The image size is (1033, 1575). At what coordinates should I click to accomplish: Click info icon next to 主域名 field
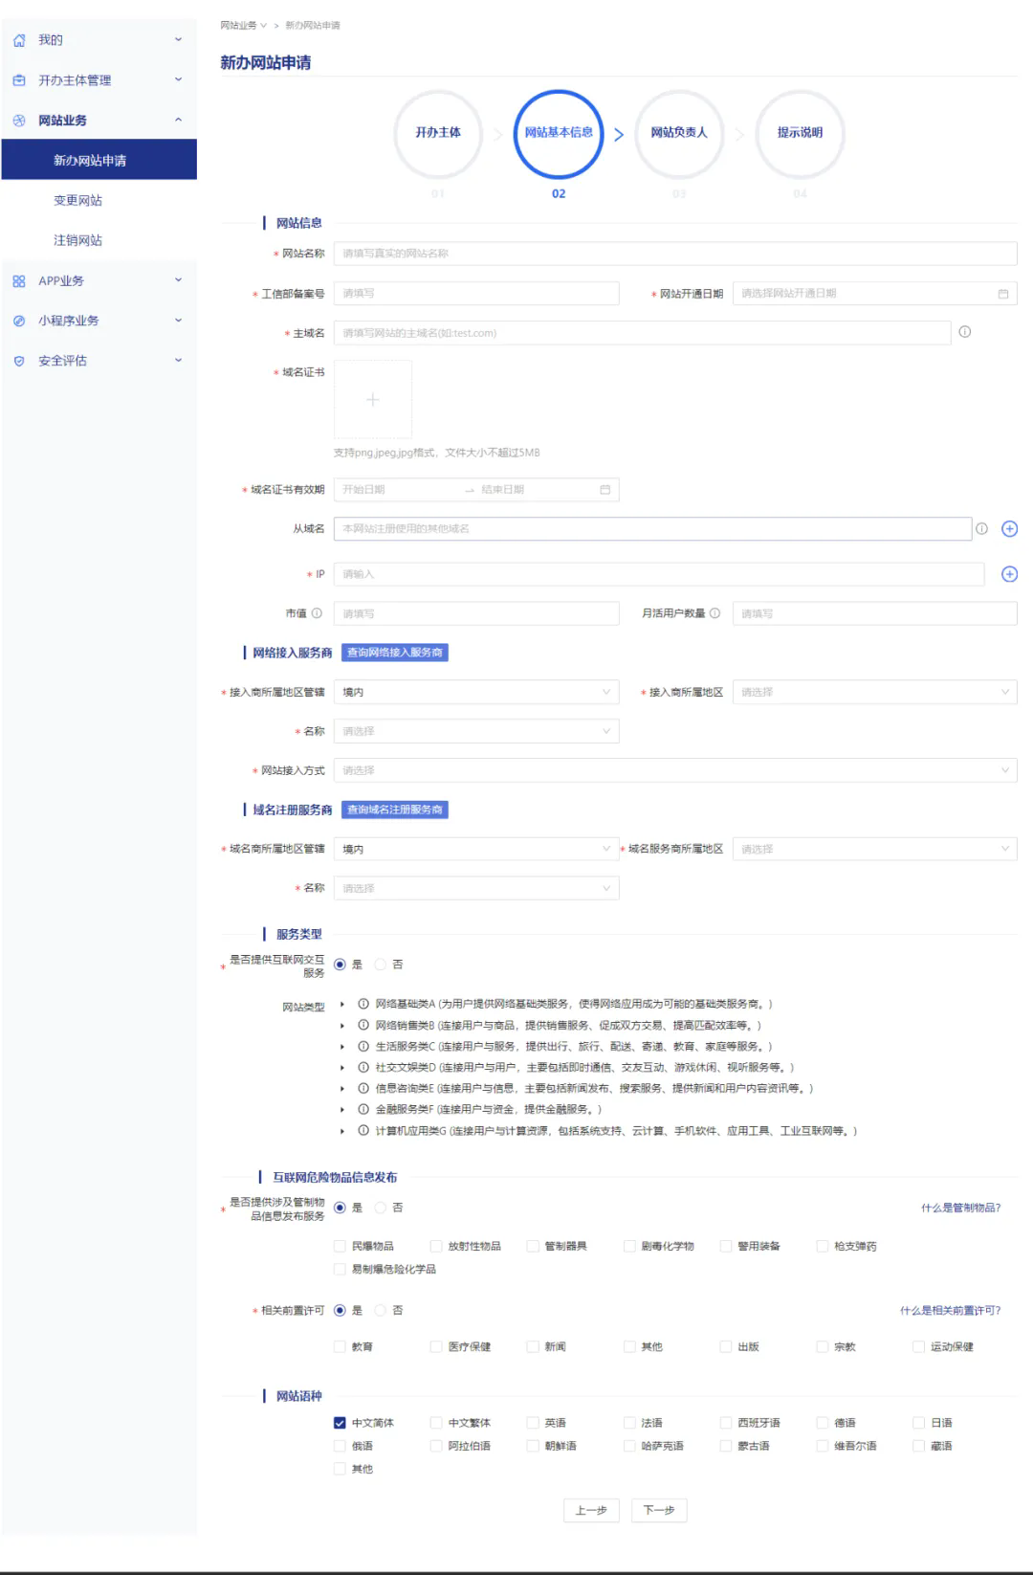(964, 332)
